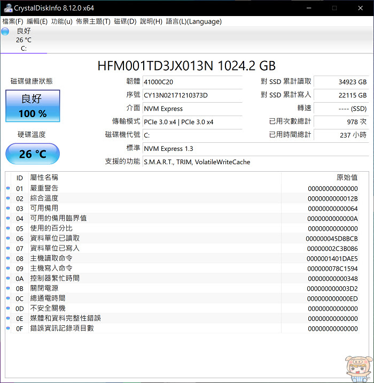Open the 佈景主題(T) menu
The height and width of the screenshot is (383, 374).
93,21
